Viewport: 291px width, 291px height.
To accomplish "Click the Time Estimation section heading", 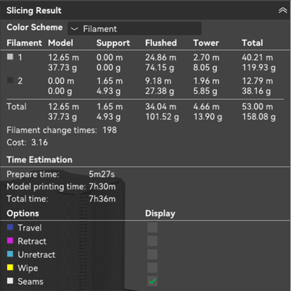I will pyautogui.click(x=39, y=160).
